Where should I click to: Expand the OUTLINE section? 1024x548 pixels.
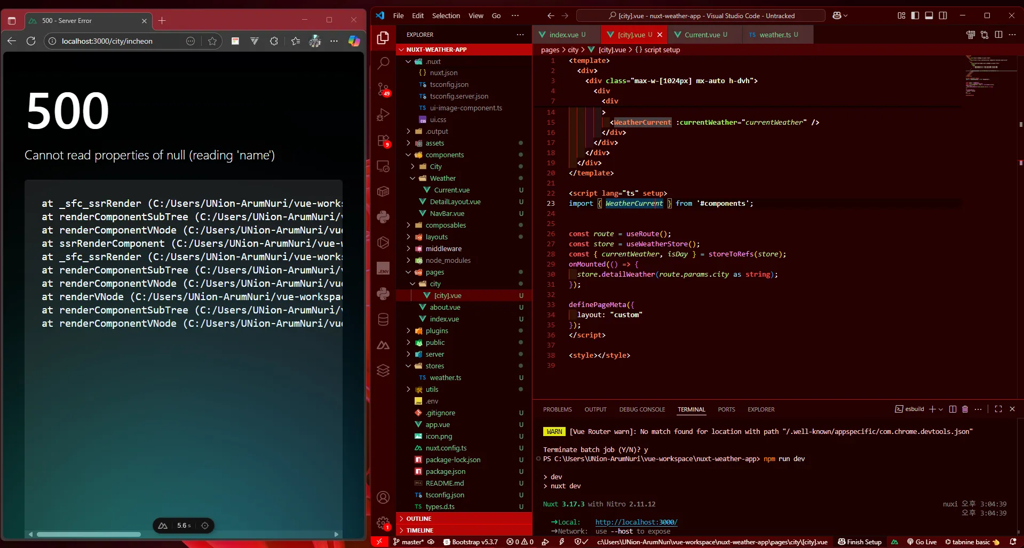464,519
